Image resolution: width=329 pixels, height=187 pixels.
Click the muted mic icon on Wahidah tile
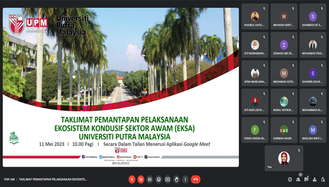click(x=293, y=9)
